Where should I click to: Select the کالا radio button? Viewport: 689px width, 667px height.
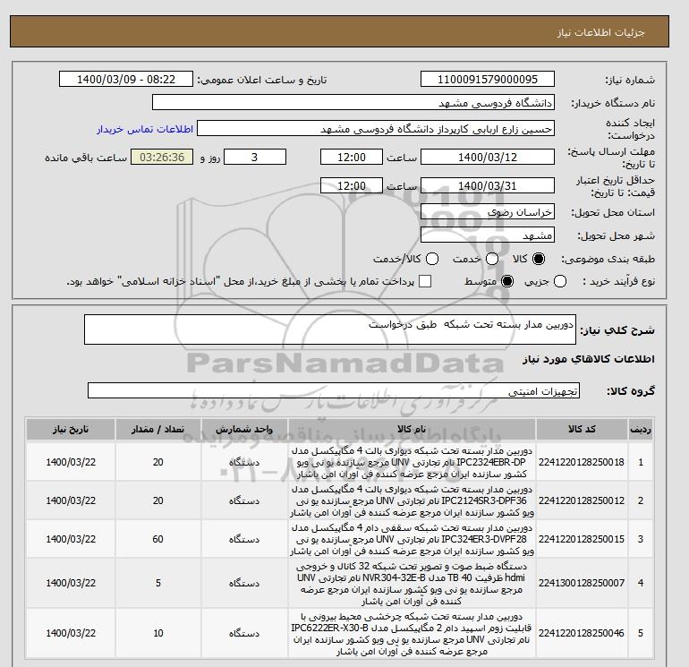point(539,259)
